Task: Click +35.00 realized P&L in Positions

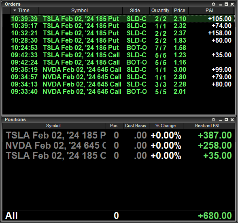Action: (217, 156)
